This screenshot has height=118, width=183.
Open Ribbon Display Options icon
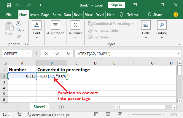(x=135, y=5)
